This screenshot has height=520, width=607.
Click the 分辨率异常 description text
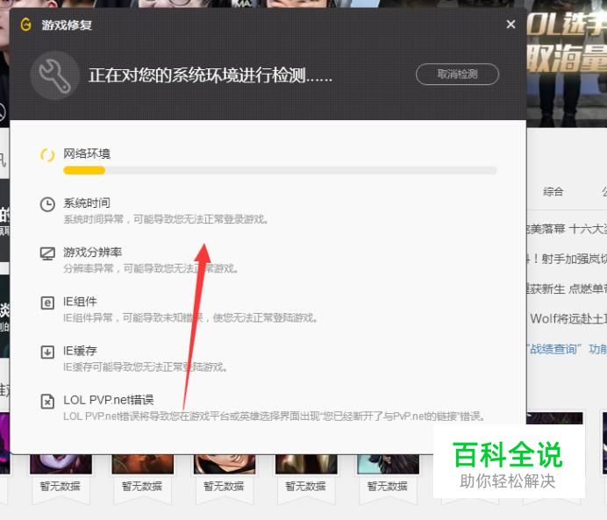pyautogui.click(x=151, y=268)
